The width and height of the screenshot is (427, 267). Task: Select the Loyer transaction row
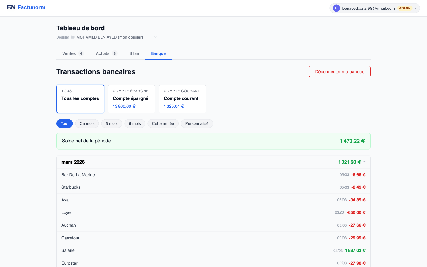coord(213,212)
